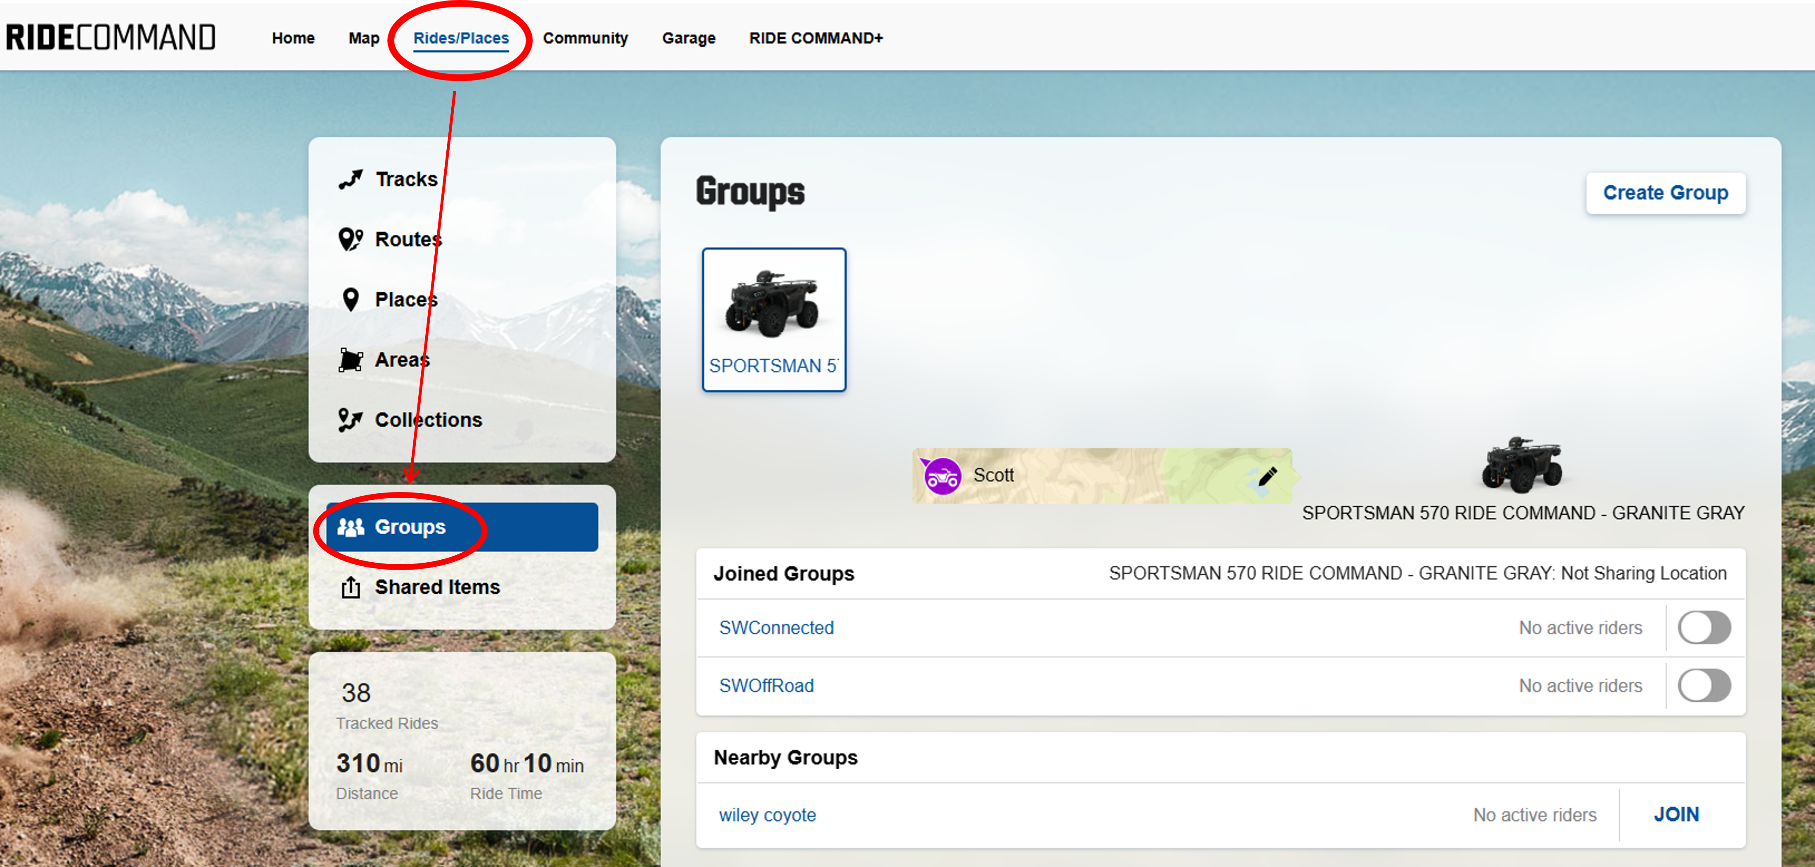Viewport: 1815px width, 867px height.
Task: Open RIDE COMMAND+ page
Action: [816, 38]
